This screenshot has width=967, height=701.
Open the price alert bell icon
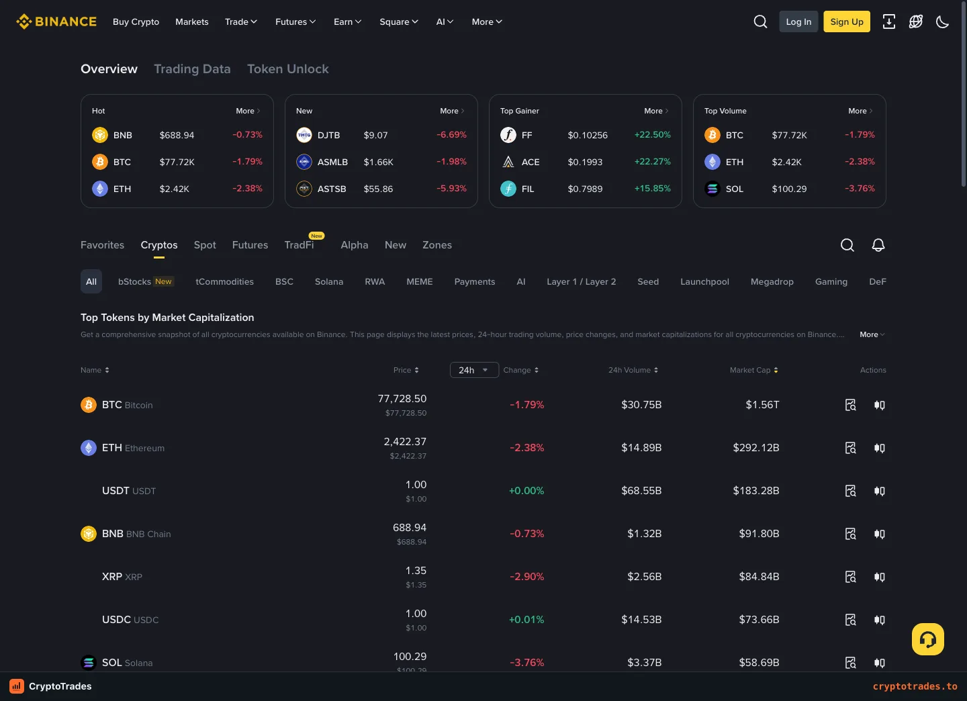(x=878, y=245)
